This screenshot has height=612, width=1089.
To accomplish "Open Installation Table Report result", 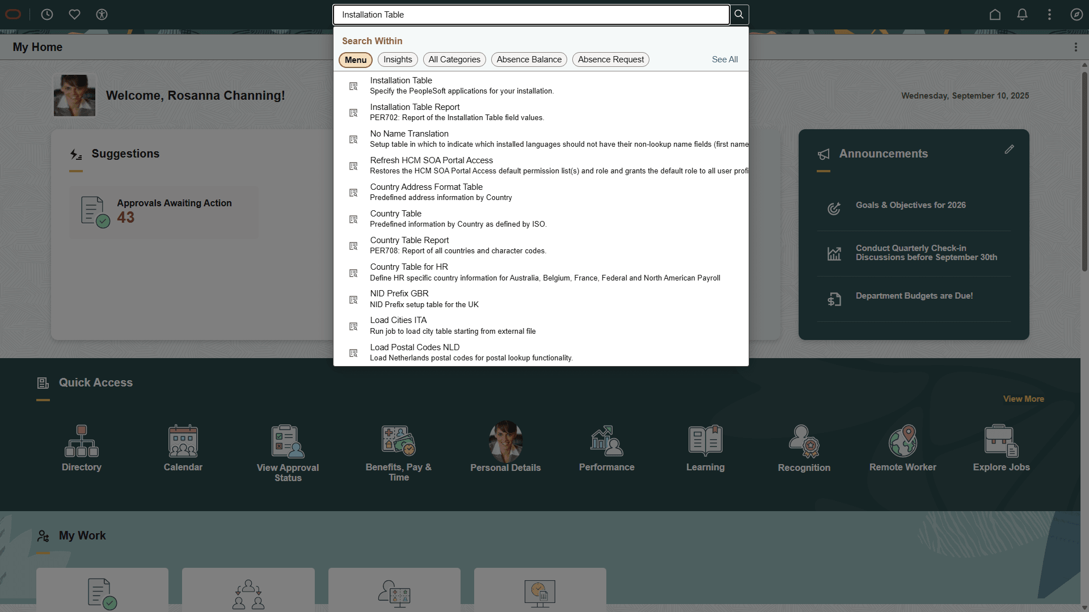I will click(541, 112).
